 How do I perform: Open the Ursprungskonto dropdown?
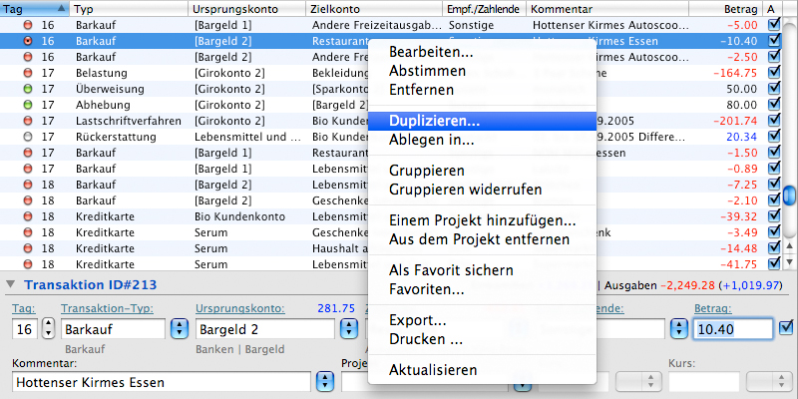pos(348,329)
